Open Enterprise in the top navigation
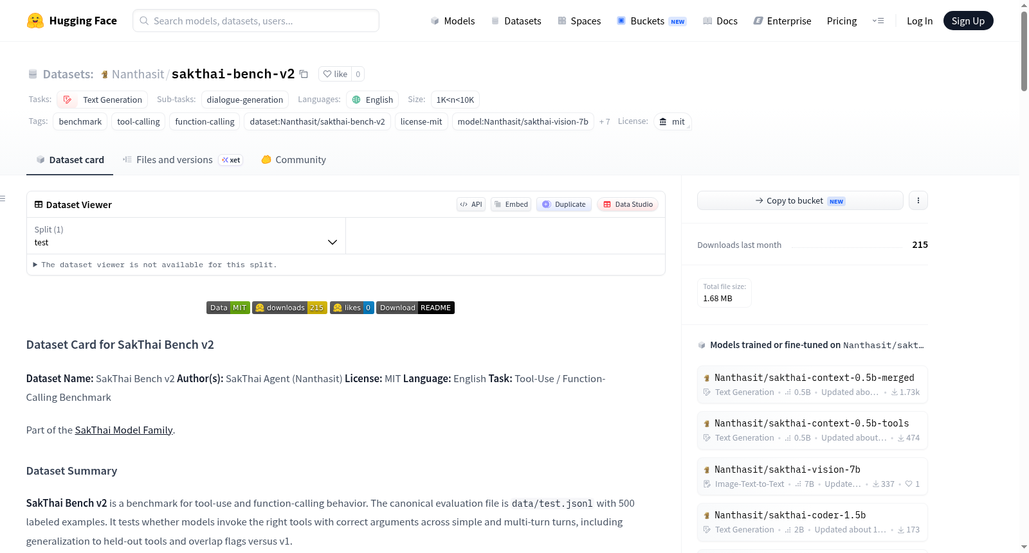Viewport: 1029px width, 553px height. click(x=782, y=21)
